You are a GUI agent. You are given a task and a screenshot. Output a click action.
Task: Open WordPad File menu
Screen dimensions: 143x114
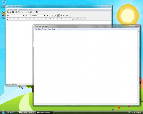(8, 9)
